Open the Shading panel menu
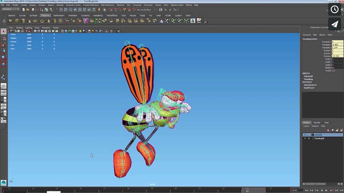 coord(19,27)
